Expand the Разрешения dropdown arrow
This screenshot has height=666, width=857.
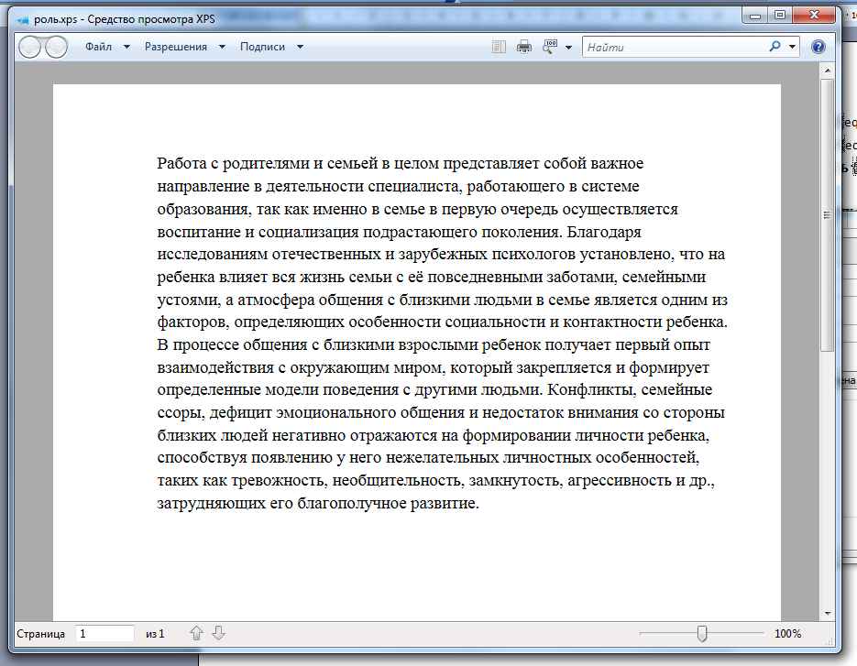coord(222,47)
